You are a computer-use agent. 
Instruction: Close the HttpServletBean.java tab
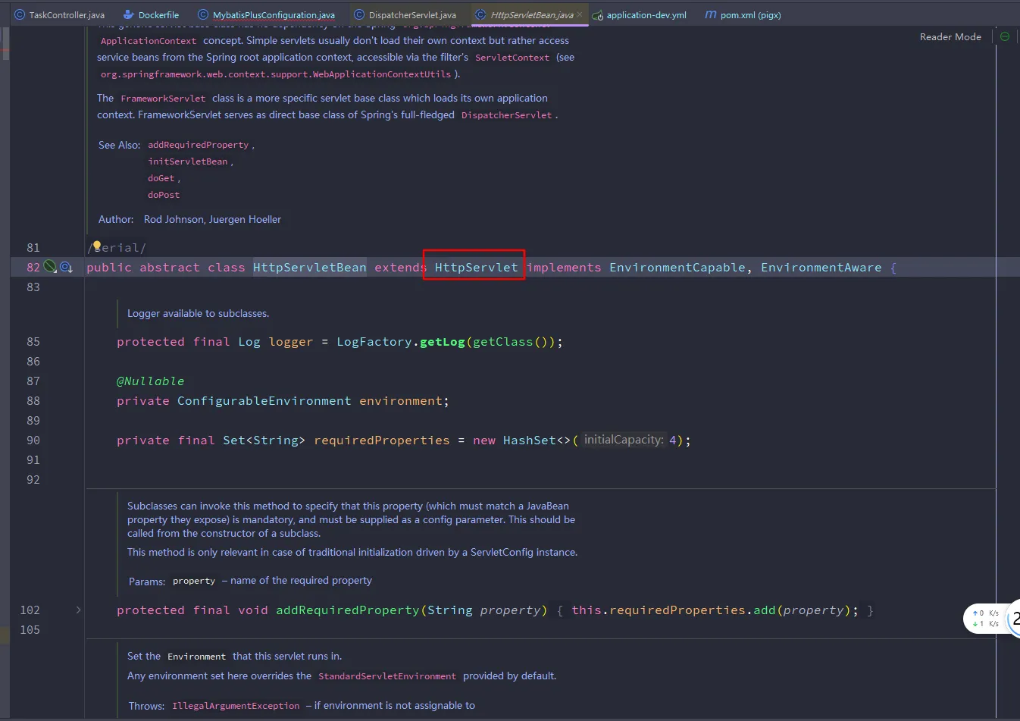(x=580, y=14)
